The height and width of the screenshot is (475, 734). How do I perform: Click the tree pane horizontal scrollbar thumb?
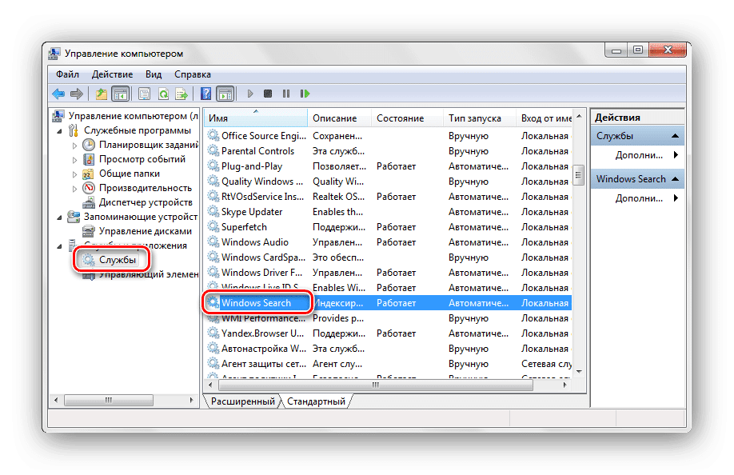pyautogui.click(x=109, y=400)
